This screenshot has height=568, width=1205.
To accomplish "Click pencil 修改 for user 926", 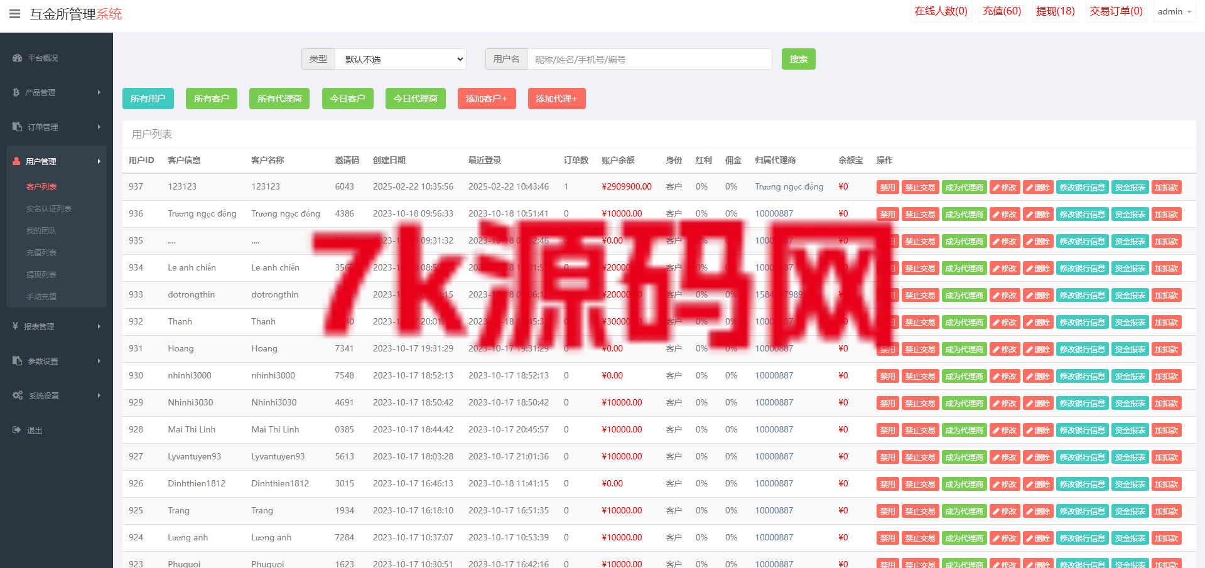I will point(1005,484).
